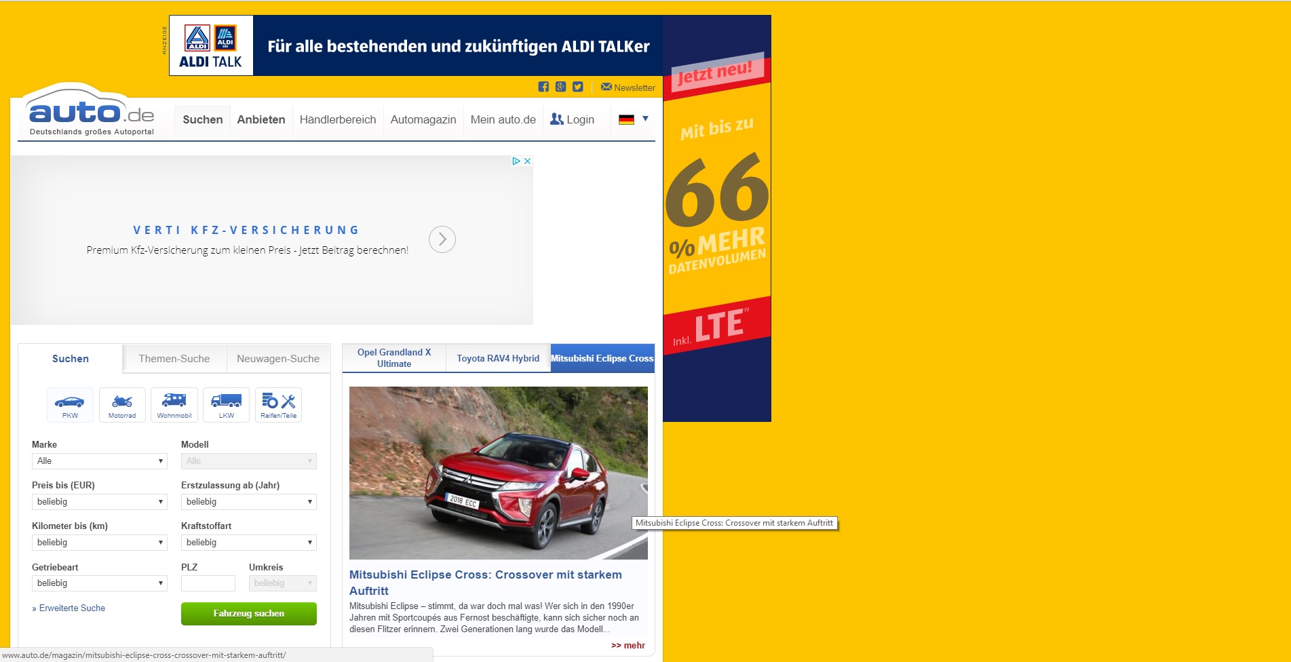This screenshot has height=662, width=1291.
Task: Switch to the Themen-Suche tab
Action: tap(174, 359)
